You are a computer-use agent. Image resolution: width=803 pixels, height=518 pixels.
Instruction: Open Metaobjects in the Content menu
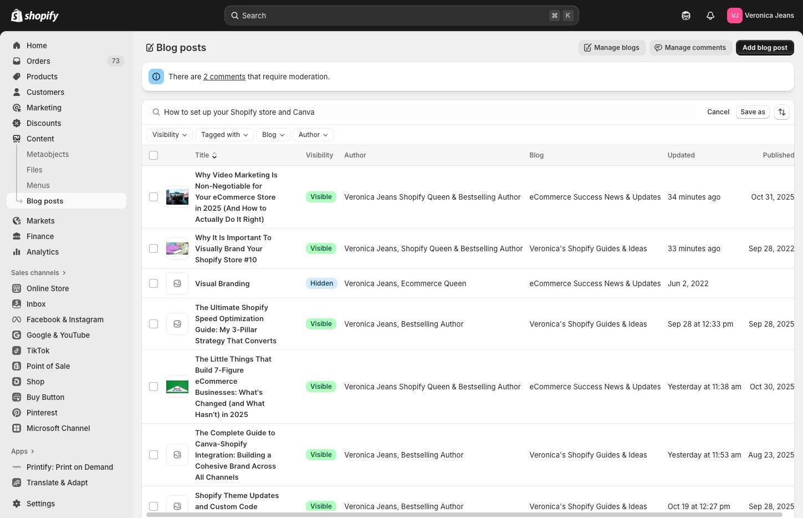coord(48,154)
